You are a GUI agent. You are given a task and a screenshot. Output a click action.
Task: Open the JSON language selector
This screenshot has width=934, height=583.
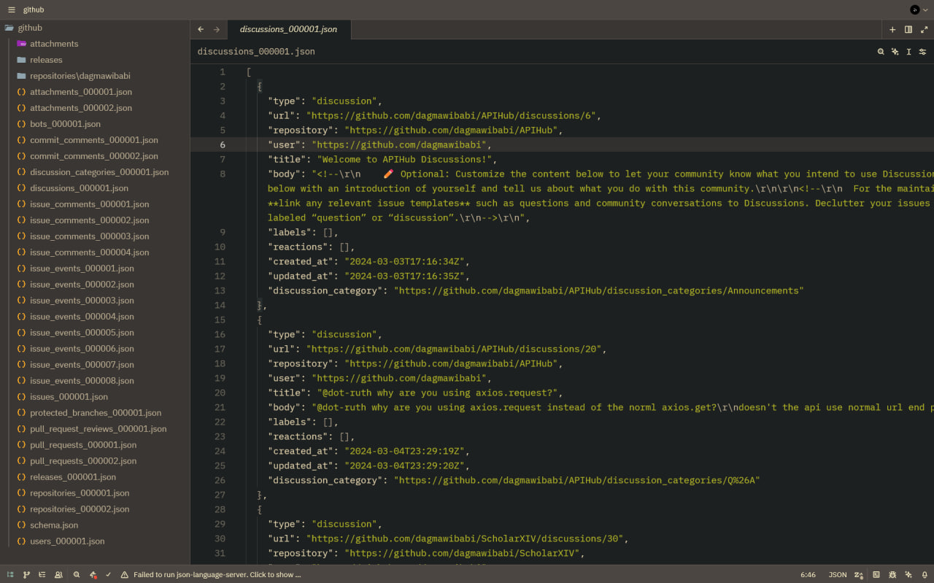click(838, 575)
